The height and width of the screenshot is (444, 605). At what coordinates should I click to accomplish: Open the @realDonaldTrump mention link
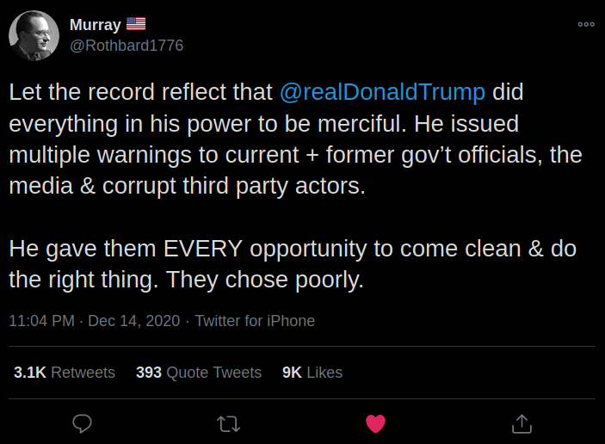click(382, 92)
